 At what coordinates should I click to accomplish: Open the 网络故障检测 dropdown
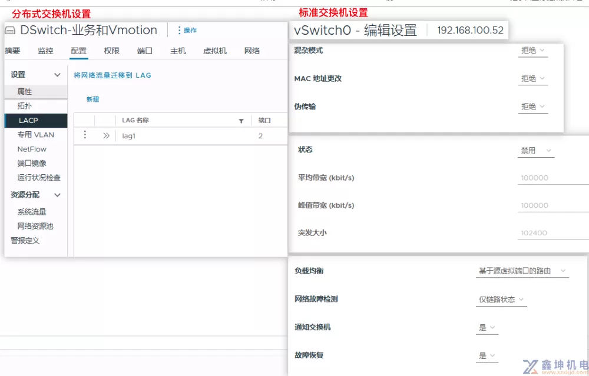point(501,300)
